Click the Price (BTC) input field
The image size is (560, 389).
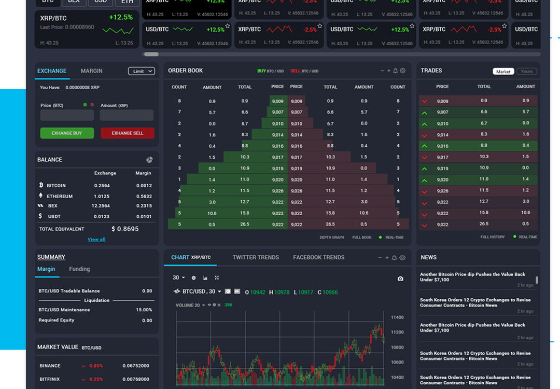click(x=67, y=115)
